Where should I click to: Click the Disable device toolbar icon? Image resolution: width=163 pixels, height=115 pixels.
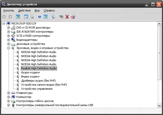pos(73,17)
